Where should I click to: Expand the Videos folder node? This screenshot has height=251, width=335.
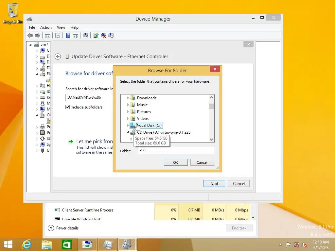click(128, 118)
